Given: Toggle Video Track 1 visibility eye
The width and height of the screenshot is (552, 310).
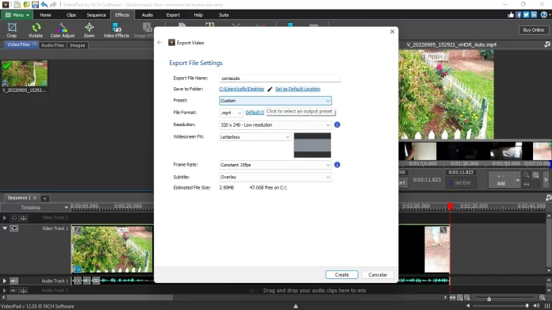Looking at the screenshot, I should [14, 228].
